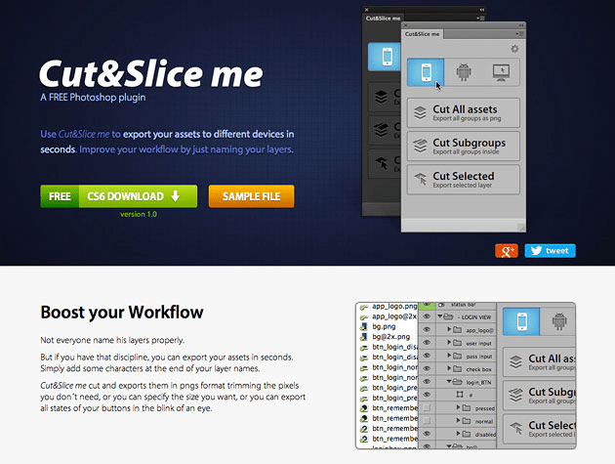
Task: Click 'Cut Select' button in workflow screenshot
Action: [x=539, y=428]
